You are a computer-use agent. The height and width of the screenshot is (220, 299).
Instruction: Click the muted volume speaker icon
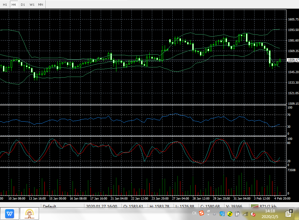pos(253,214)
